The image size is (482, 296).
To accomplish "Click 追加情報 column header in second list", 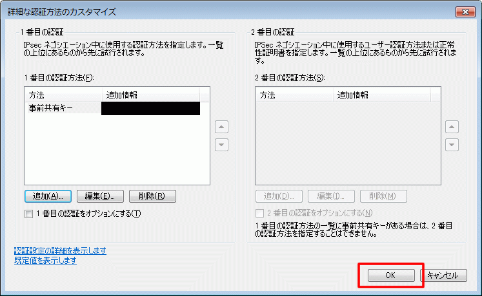I will 382,95.
